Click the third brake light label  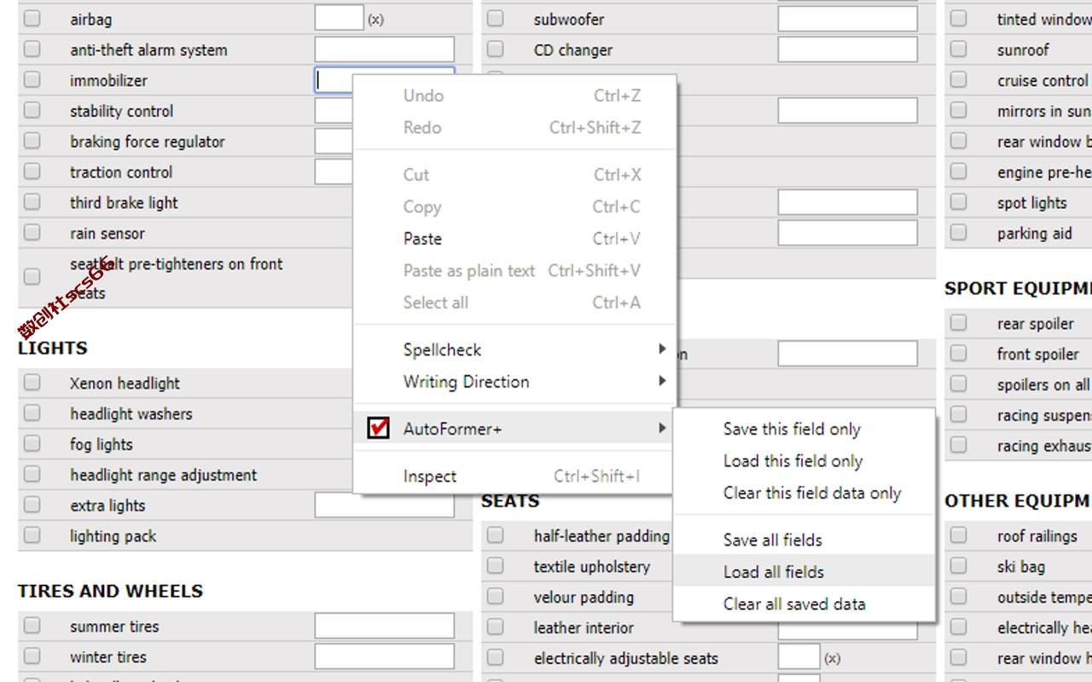pos(125,203)
